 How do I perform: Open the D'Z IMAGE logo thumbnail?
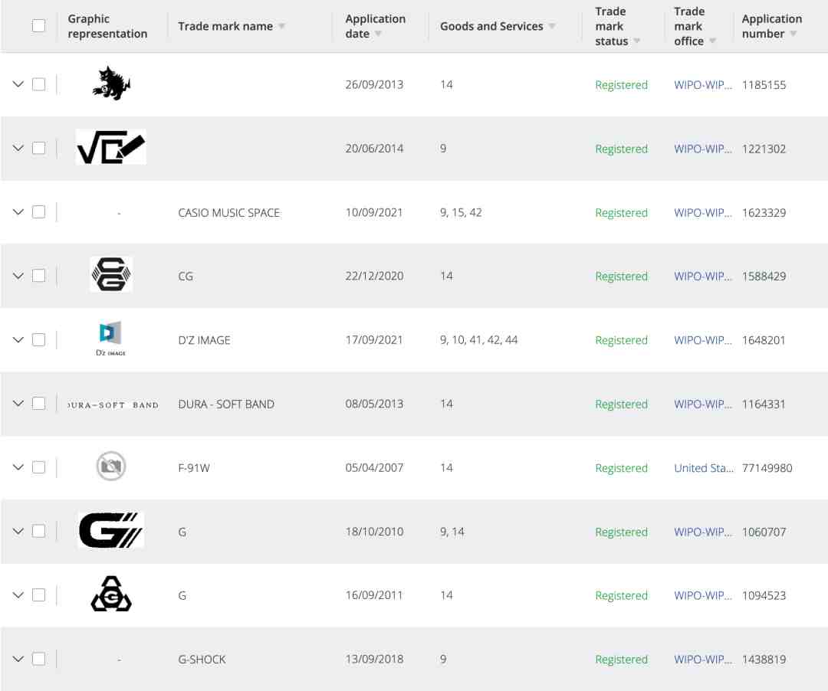click(111, 338)
